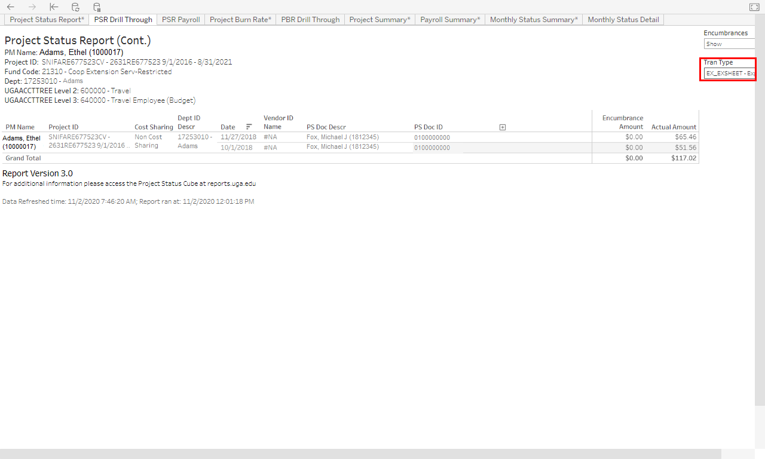Switch to Project Status Report tab
Screen dimensions: 765x459
47,20
